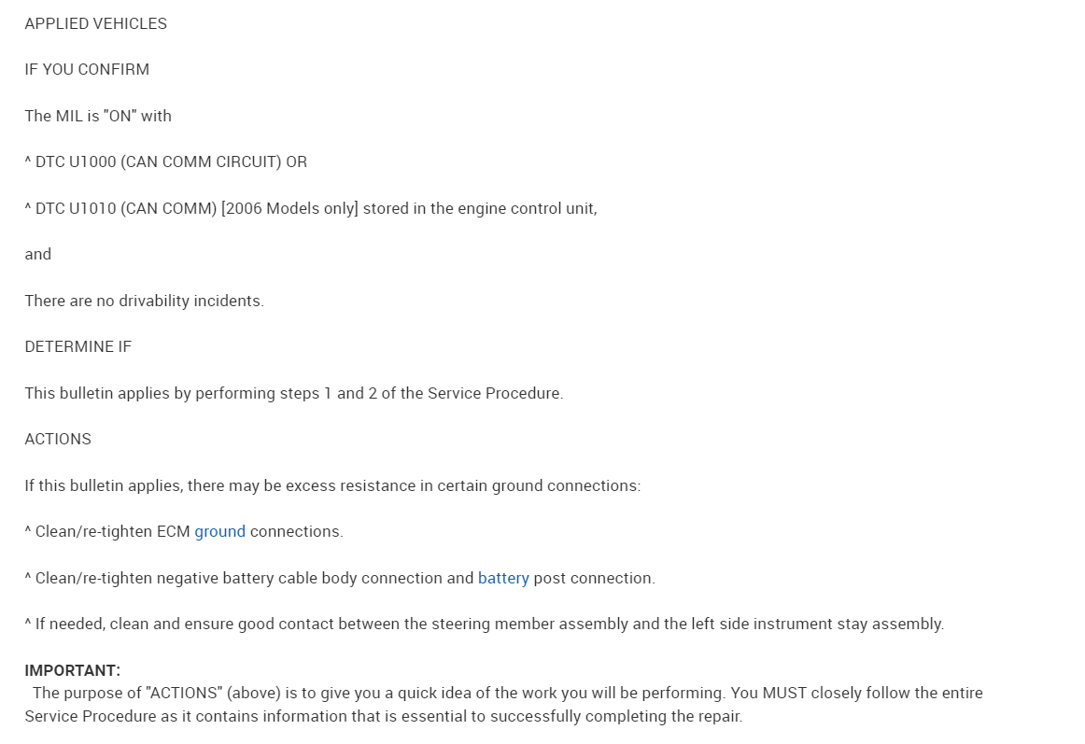Click the "steps 1 and 2" bulletin sentence
The image size is (1085, 744).
(x=293, y=394)
